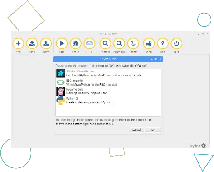Viewport: 214px width, 172px height.
Task: Choose the Adafruit CircuitPython mode title
Action: coord(80,72)
